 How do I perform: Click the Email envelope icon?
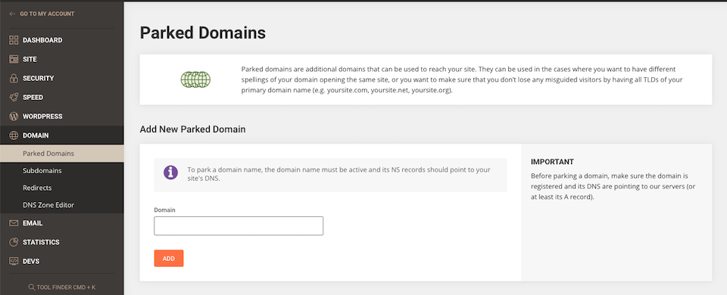(14, 223)
